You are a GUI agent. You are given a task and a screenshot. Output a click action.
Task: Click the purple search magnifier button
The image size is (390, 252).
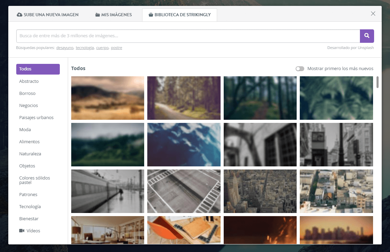pos(367,36)
